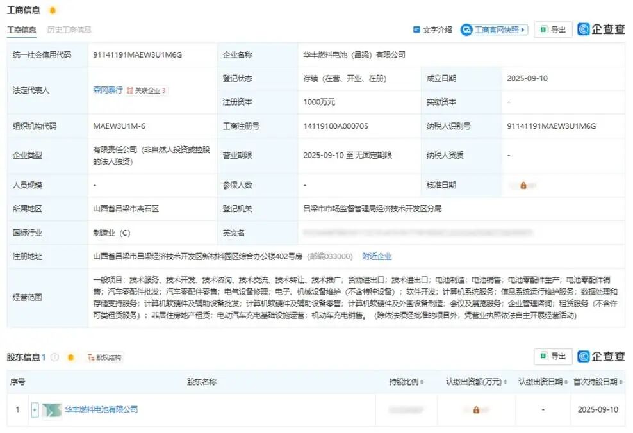Export shareholder list with lower 导出 button

(553, 356)
